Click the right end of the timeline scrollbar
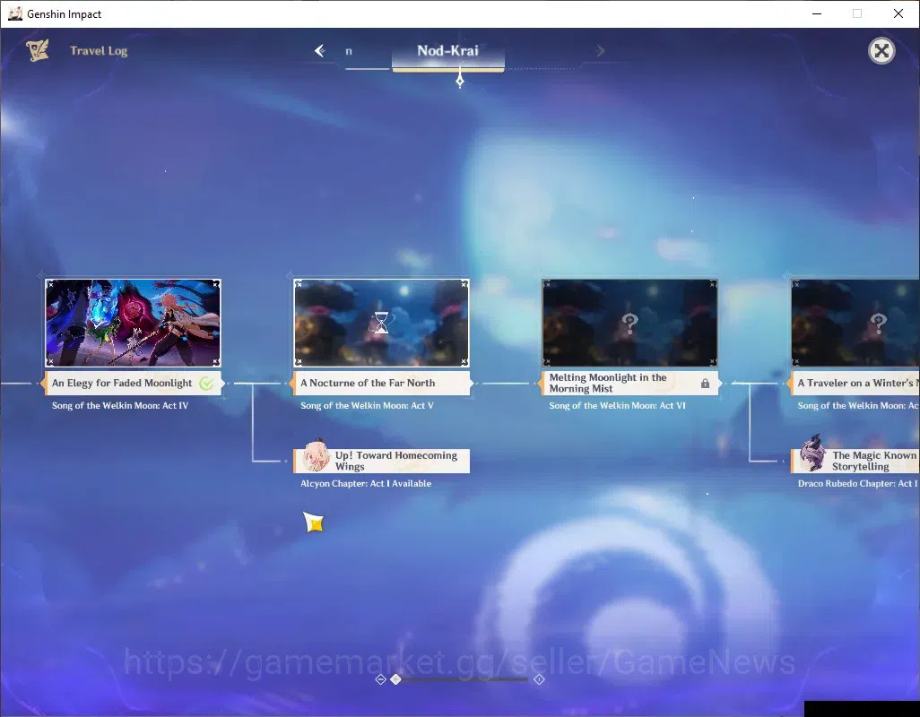The image size is (920, 717). point(539,679)
